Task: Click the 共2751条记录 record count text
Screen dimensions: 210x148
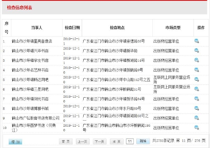Action: pyautogui.click(x=163, y=141)
